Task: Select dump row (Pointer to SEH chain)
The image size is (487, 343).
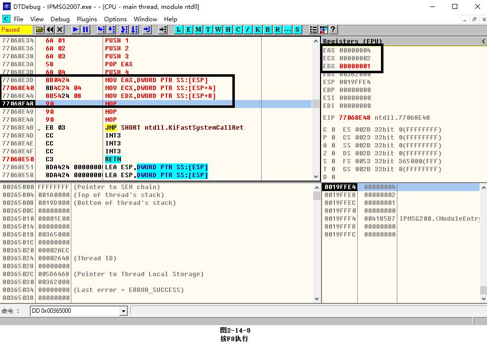Action: pos(156,187)
